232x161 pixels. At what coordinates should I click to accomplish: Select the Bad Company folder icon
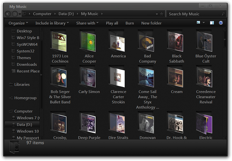146,41
